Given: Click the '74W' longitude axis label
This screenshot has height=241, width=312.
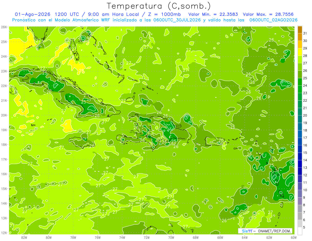Looking at the screenshot, I should [x=122, y=237].
